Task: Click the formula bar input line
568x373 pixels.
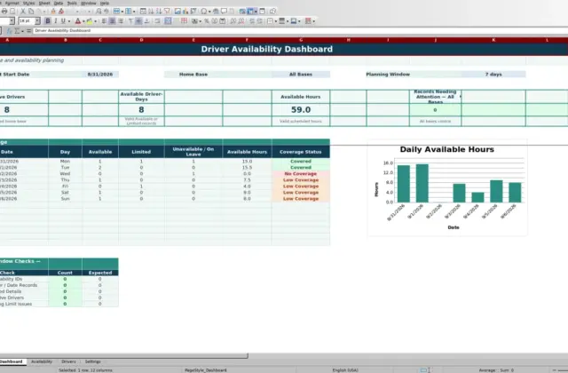Action: click(301, 31)
